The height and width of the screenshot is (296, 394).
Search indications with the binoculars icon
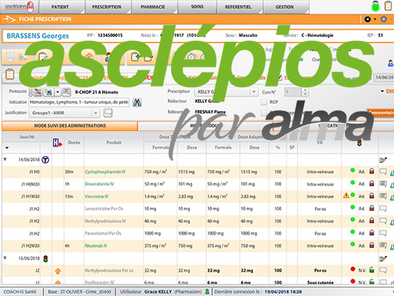click(x=137, y=102)
